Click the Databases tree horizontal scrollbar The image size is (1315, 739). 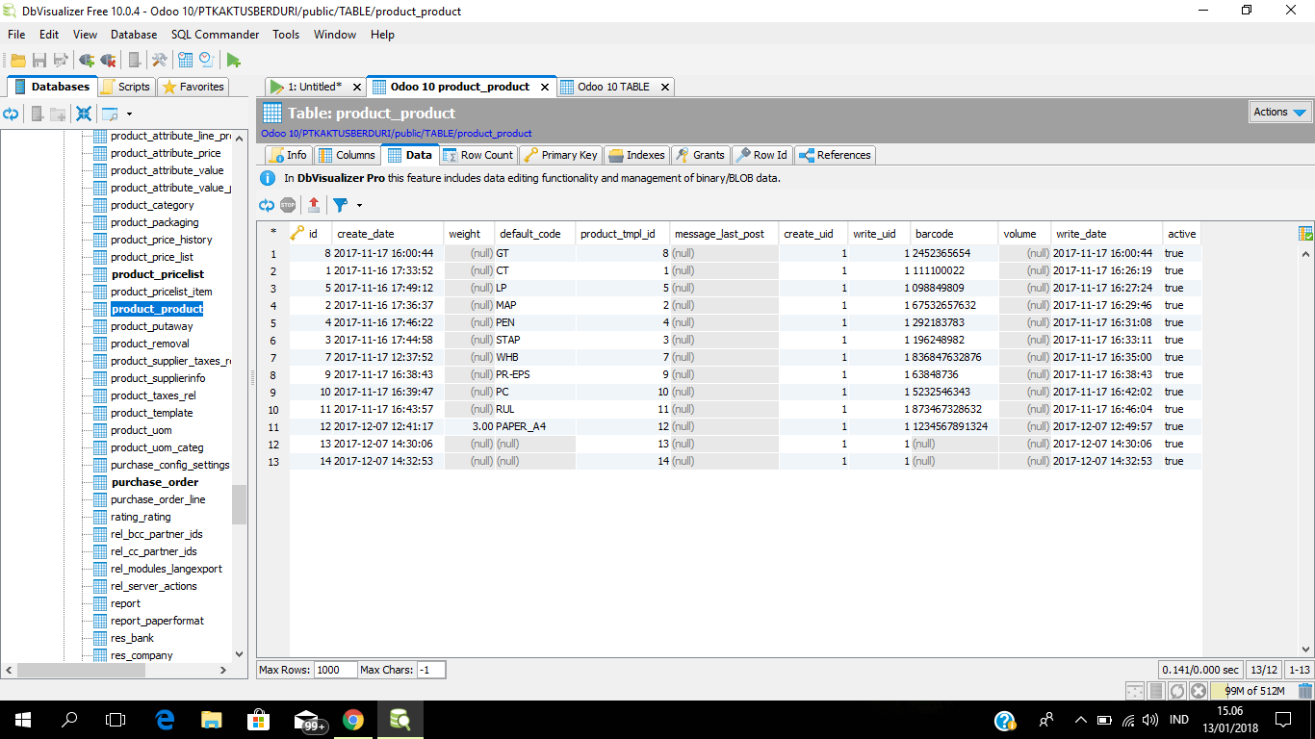tap(116, 670)
